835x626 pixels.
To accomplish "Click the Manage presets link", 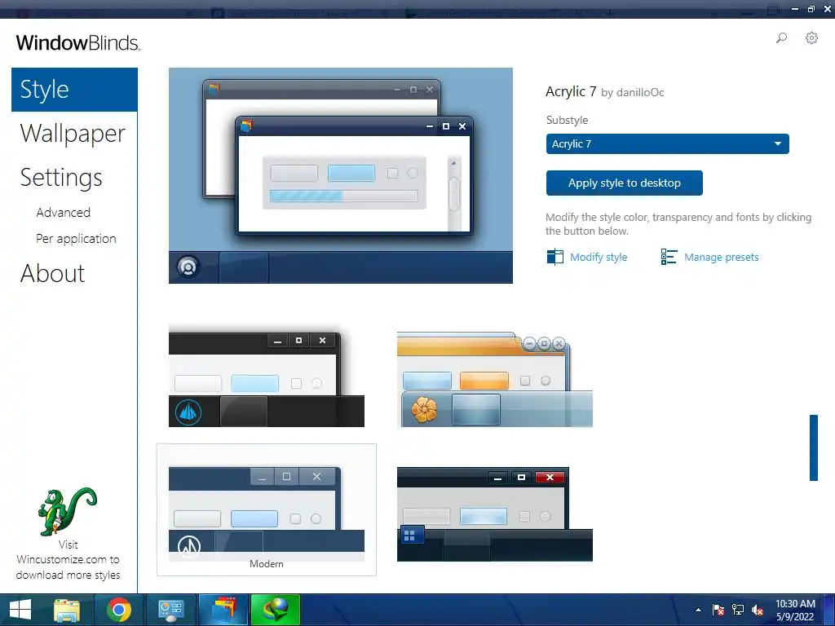I will [721, 257].
